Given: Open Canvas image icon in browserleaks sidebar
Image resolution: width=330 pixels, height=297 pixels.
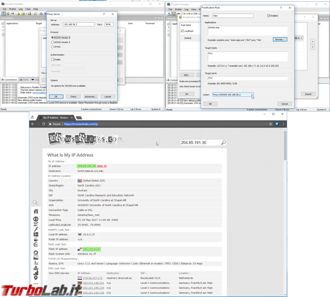Looking at the screenshot, I should 36,257.
